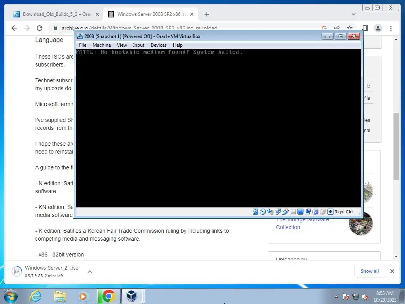Open Chrome's three-dot menu

(x=391, y=28)
